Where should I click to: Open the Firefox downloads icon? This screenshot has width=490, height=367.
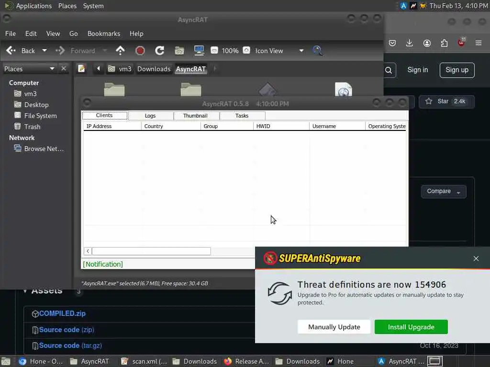tap(410, 43)
